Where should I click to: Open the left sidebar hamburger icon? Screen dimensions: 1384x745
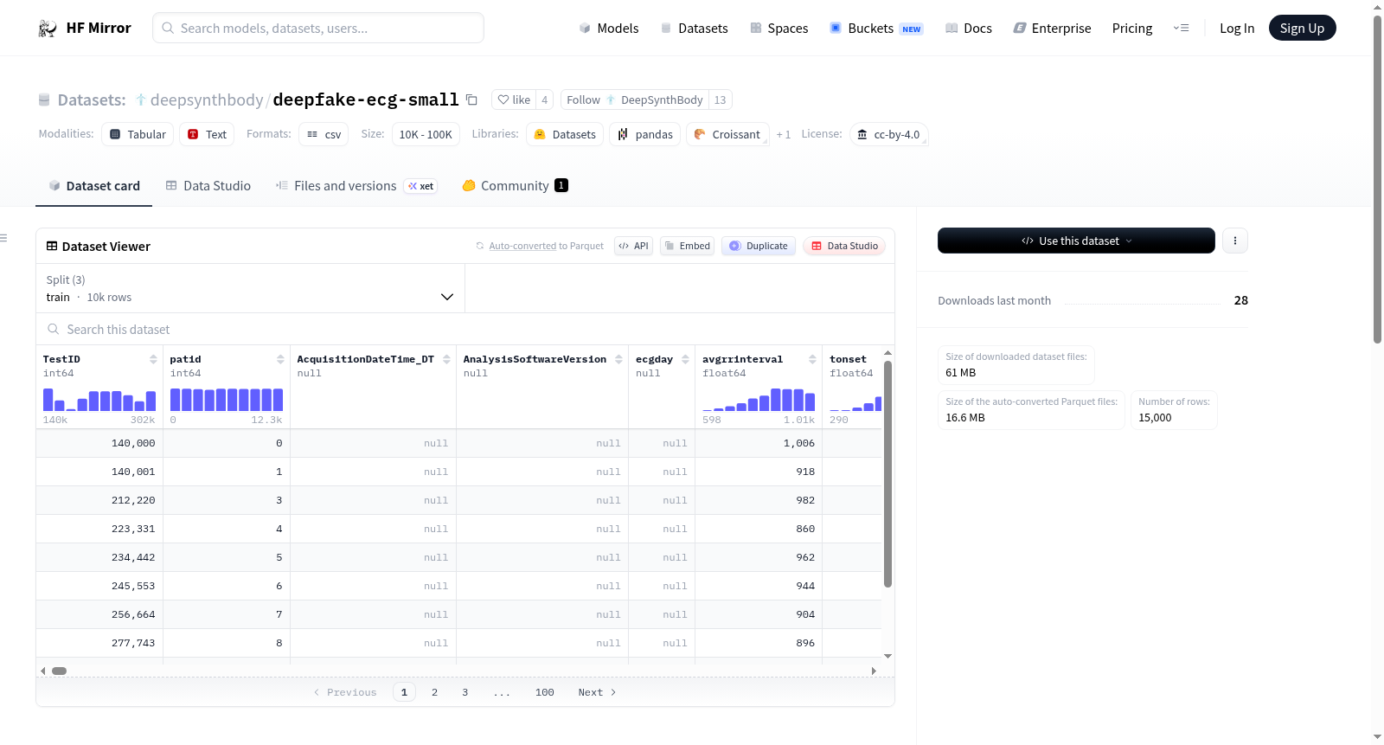point(3,238)
